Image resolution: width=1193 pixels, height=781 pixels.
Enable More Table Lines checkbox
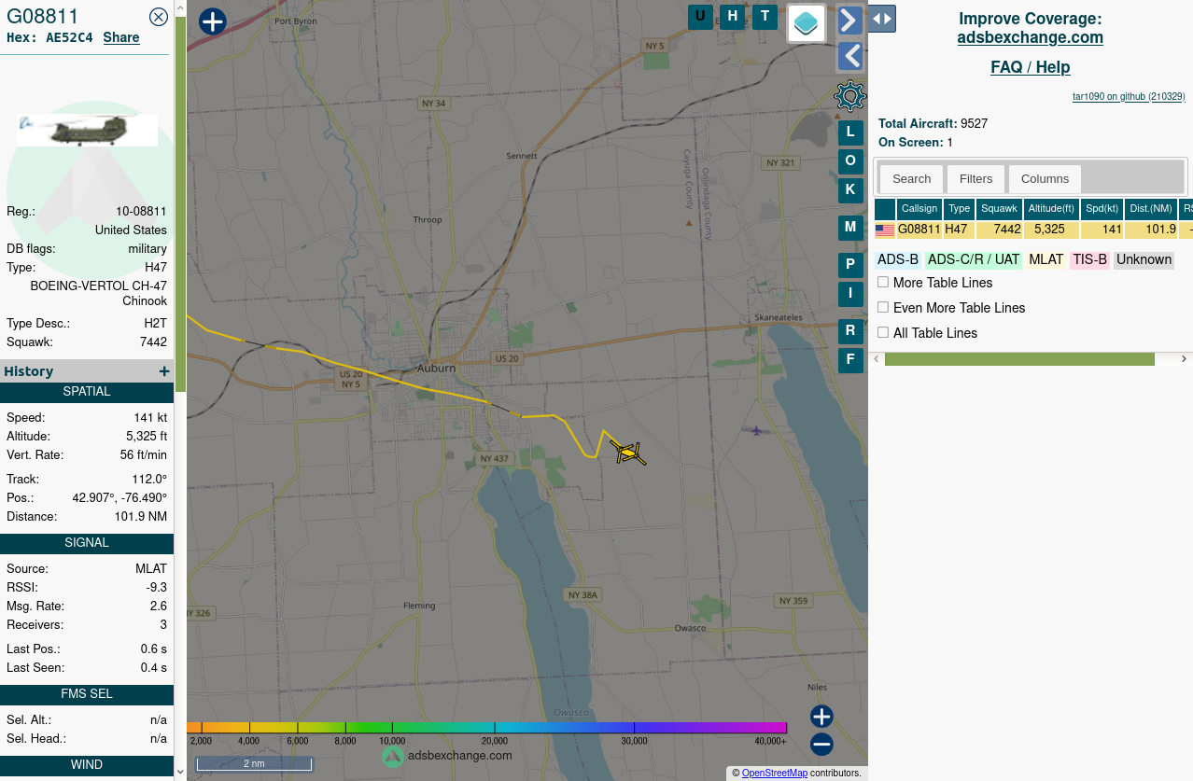tap(883, 282)
